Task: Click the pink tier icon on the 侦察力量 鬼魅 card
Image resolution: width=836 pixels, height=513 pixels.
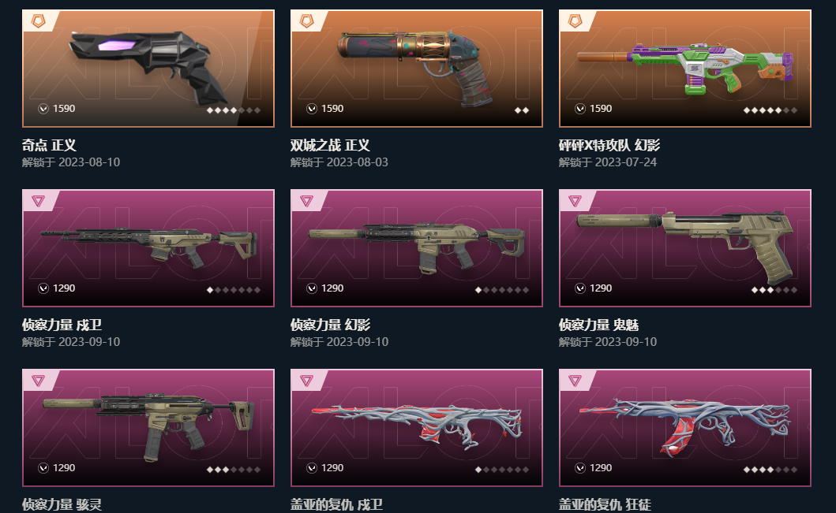Action: point(575,201)
